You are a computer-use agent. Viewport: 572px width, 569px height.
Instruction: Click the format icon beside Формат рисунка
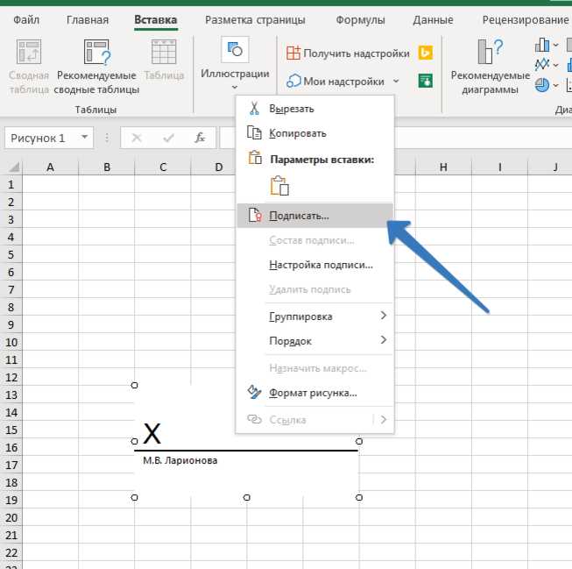254,392
